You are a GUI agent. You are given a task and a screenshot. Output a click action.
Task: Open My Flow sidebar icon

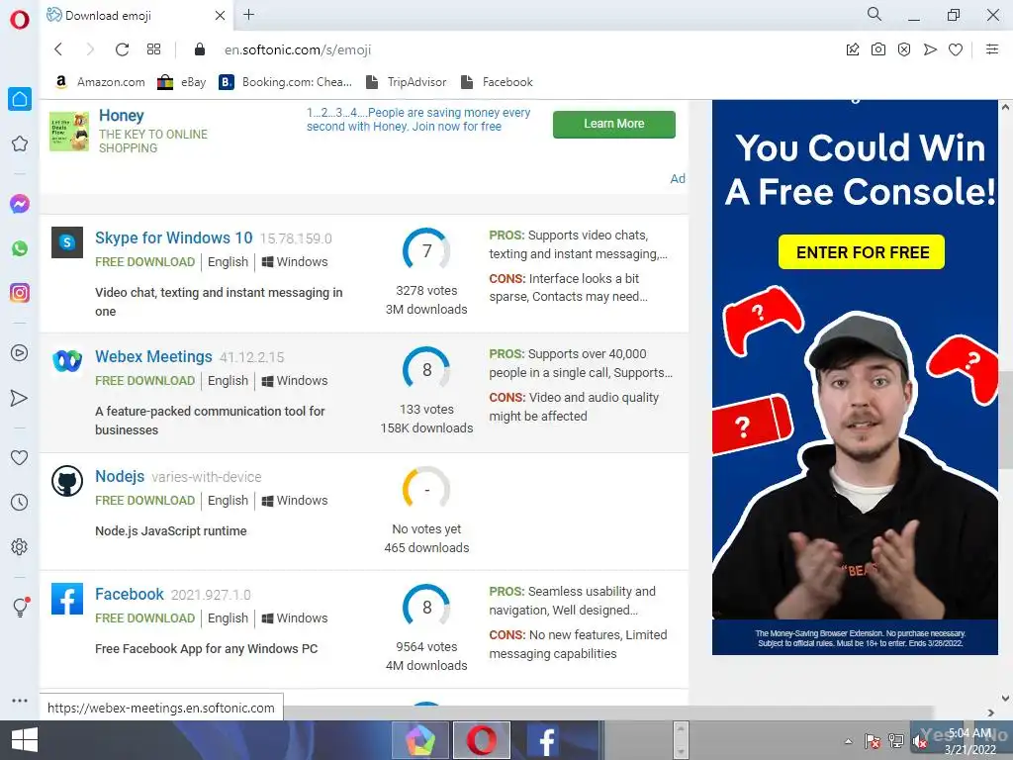20,398
